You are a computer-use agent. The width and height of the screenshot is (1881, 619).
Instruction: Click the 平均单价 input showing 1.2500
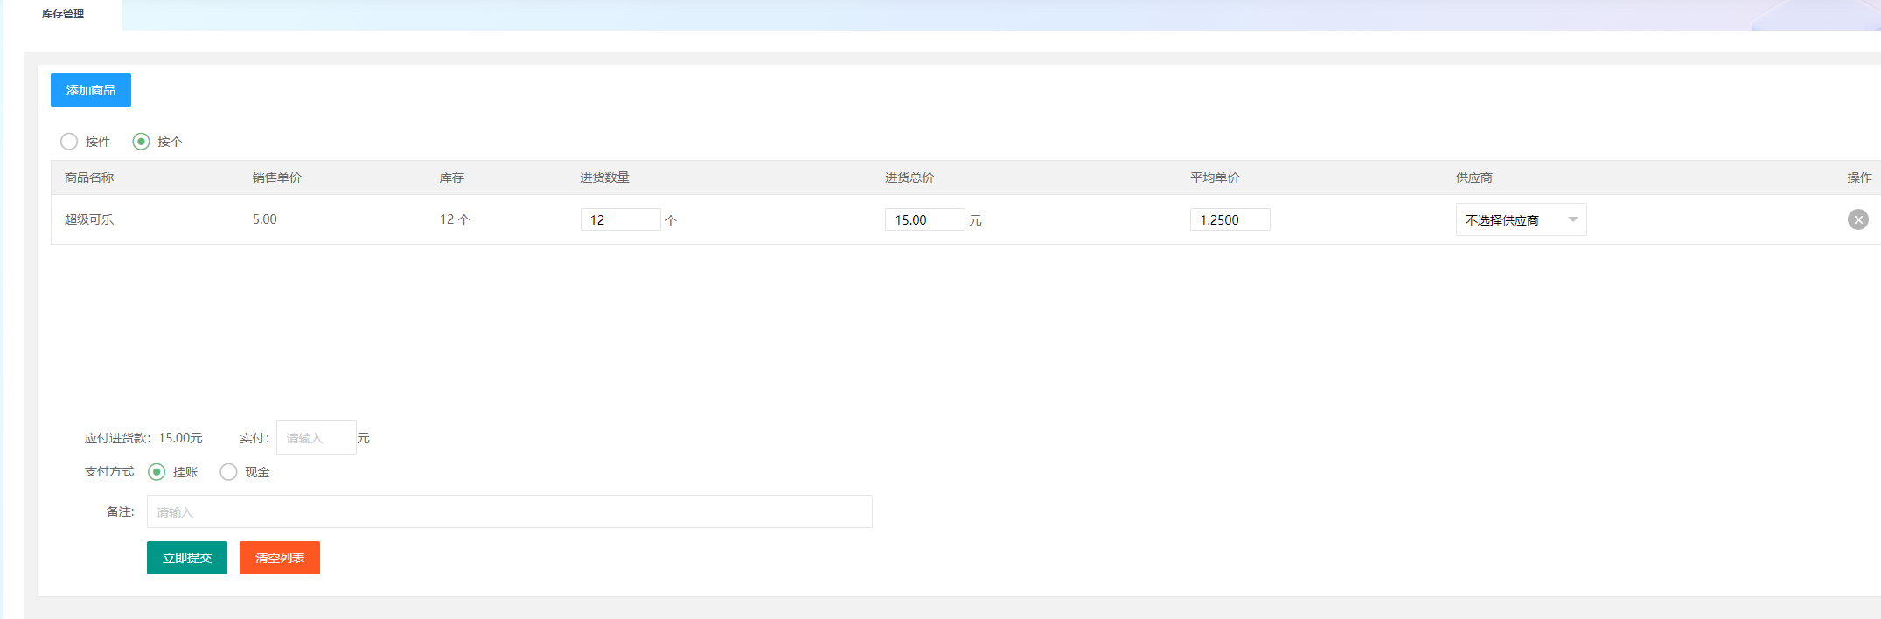pos(1230,219)
